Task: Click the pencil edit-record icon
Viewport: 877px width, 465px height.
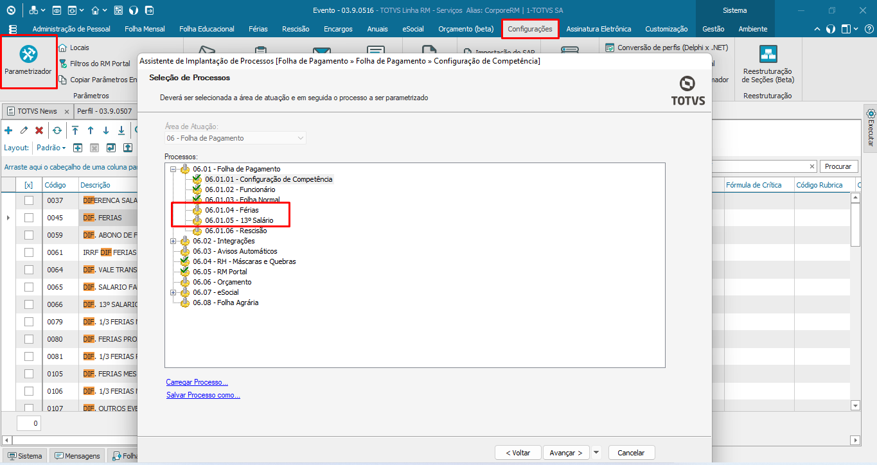Action: 24,130
